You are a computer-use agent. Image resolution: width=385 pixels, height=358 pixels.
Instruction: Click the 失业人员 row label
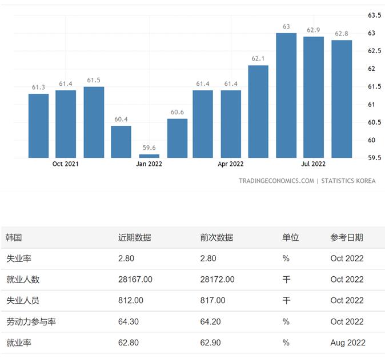point(22,301)
